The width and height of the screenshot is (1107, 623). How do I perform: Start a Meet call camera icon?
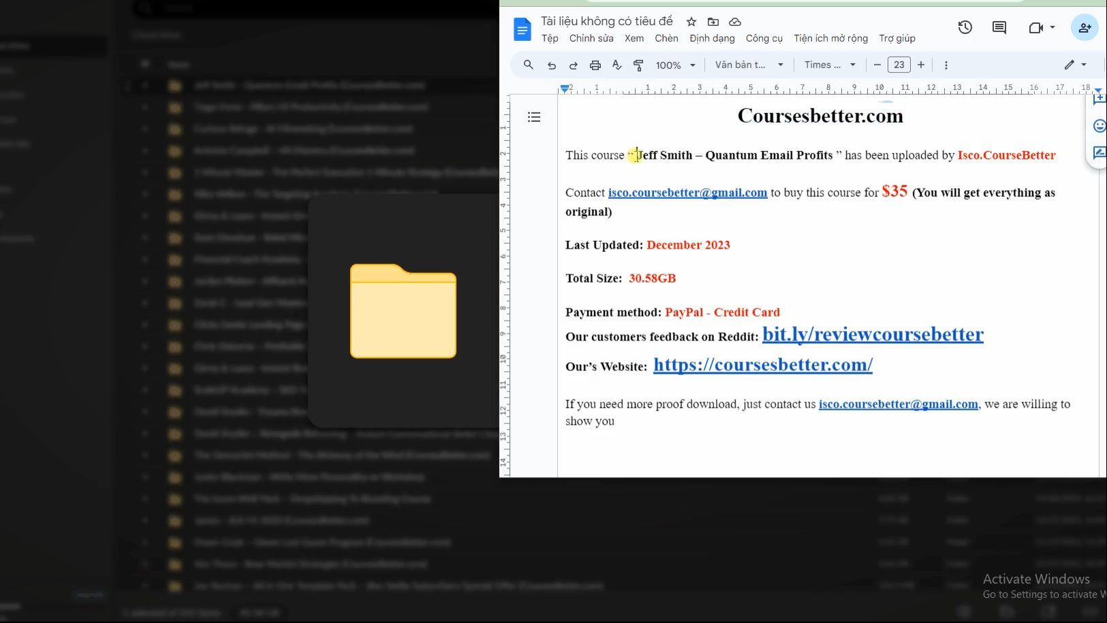tap(1035, 27)
